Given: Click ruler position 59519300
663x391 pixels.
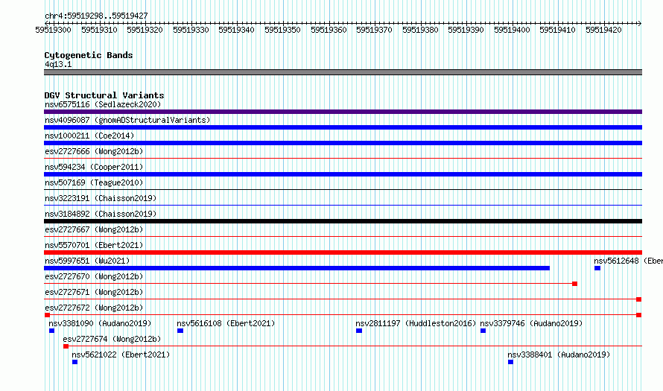Looking at the screenshot, I should point(54,30).
